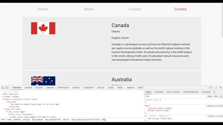Select the html breadcrumb
Viewport: 223px width, 125px height.
3,119
